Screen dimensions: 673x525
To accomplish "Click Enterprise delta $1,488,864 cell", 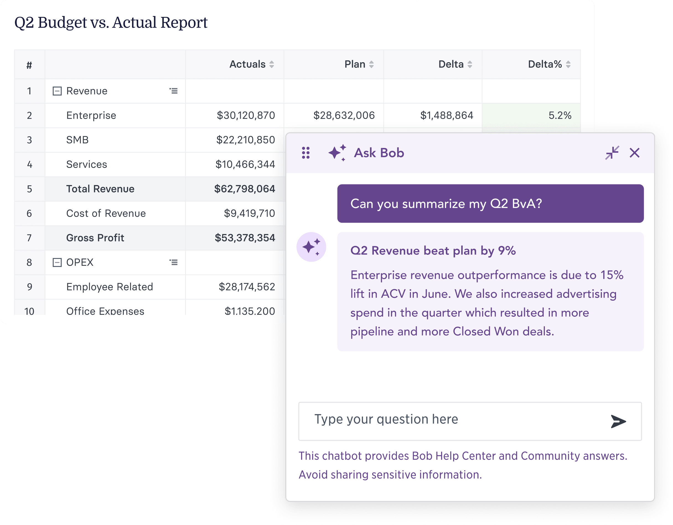I will pyautogui.click(x=433, y=115).
